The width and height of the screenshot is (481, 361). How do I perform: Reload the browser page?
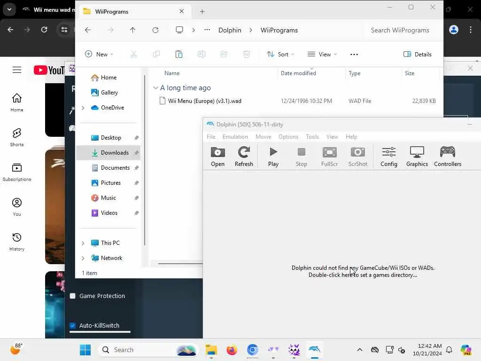pyautogui.click(x=44, y=30)
